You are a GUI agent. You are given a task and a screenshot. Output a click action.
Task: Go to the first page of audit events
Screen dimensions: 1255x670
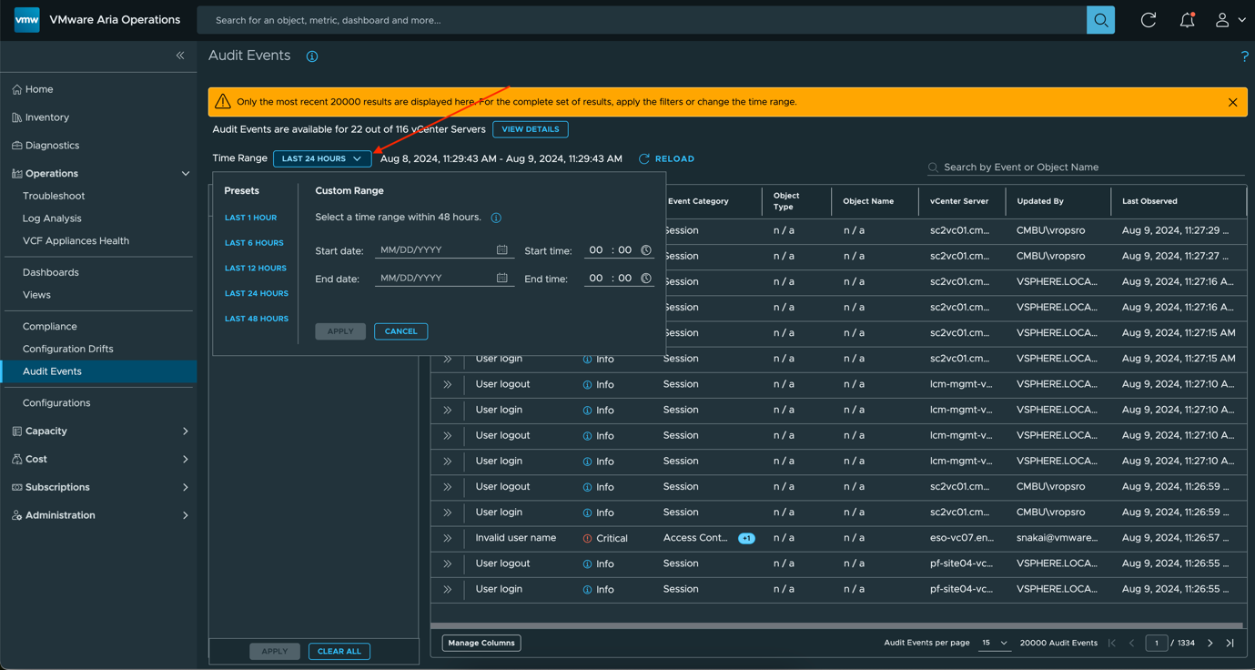click(x=1112, y=643)
